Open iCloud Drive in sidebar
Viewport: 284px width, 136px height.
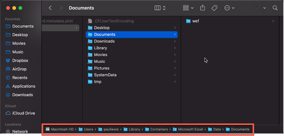(23, 113)
